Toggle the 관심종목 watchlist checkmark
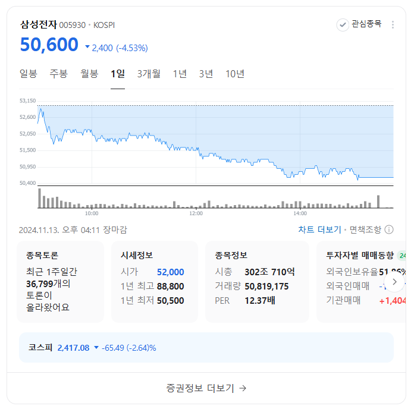This screenshot has height=409, width=411. click(343, 25)
